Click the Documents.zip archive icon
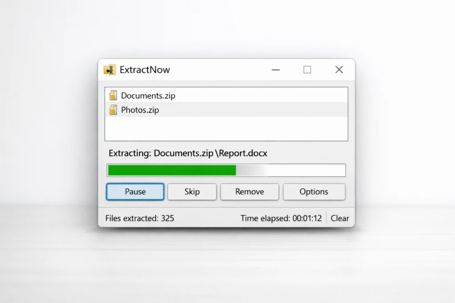This screenshot has width=455, height=303. (x=113, y=95)
